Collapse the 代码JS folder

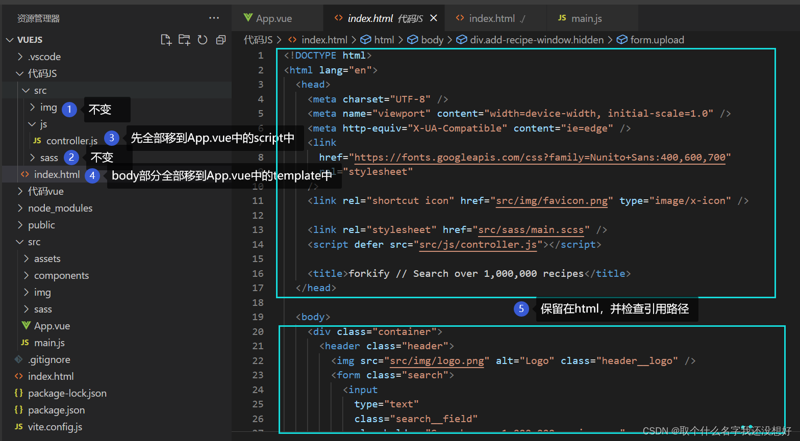point(20,73)
